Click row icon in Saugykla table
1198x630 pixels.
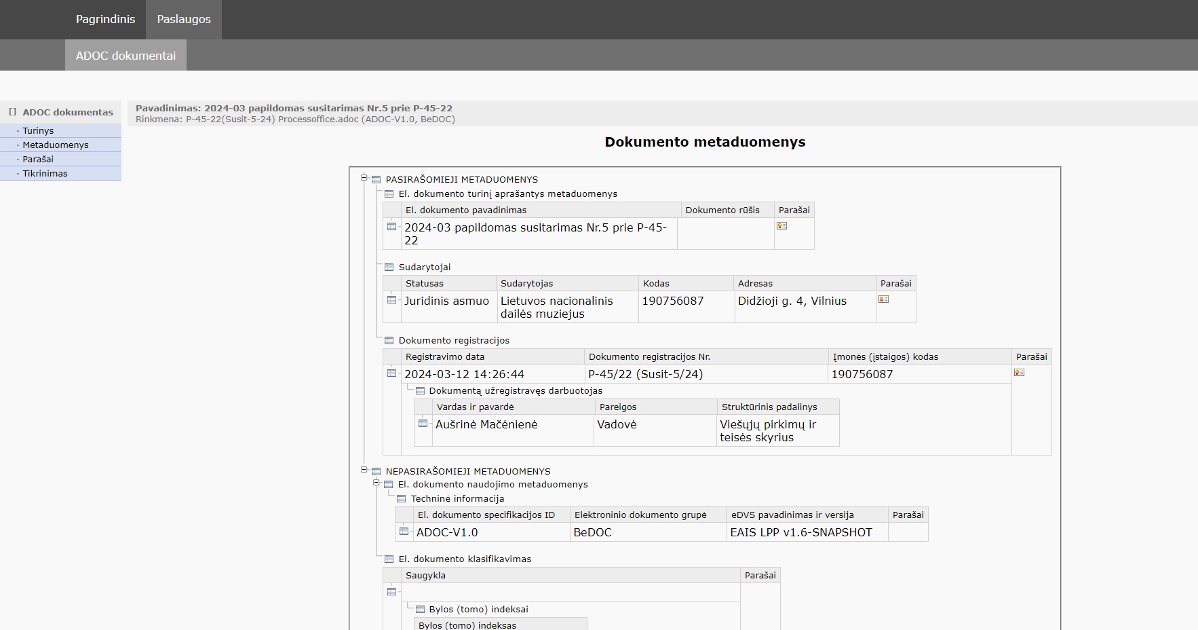391,592
